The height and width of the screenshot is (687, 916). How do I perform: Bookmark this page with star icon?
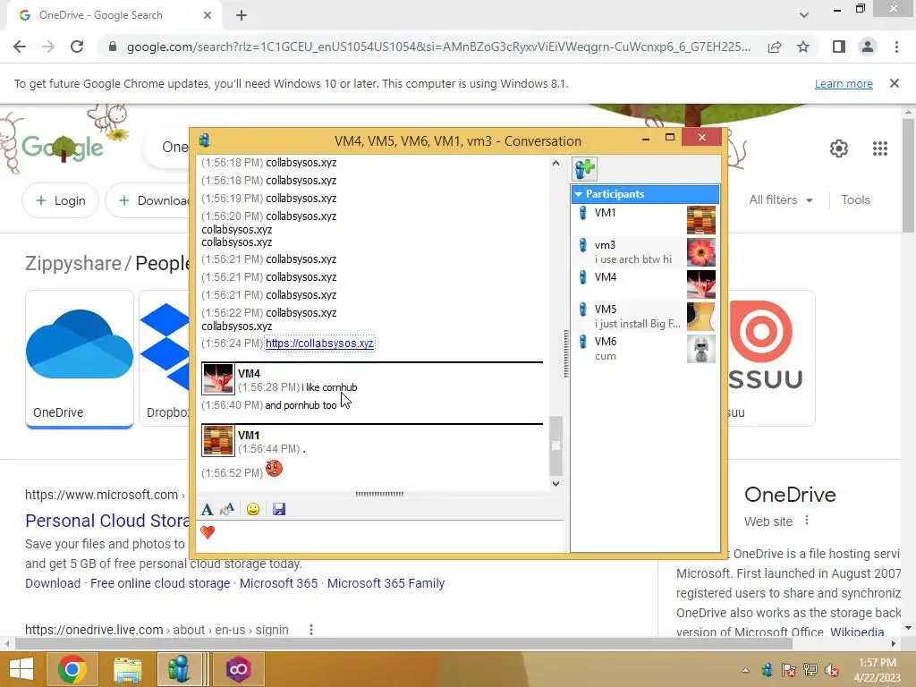[x=803, y=47]
